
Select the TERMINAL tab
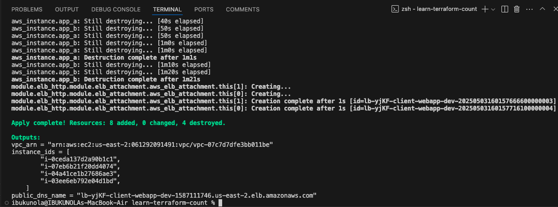pyautogui.click(x=167, y=10)
